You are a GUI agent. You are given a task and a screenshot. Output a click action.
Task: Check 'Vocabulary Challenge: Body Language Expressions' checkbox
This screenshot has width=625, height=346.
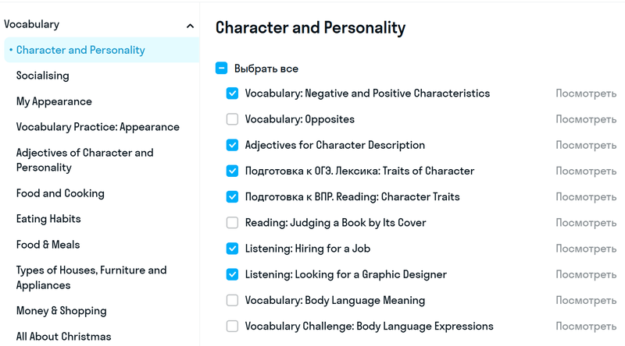coord(232,326)
